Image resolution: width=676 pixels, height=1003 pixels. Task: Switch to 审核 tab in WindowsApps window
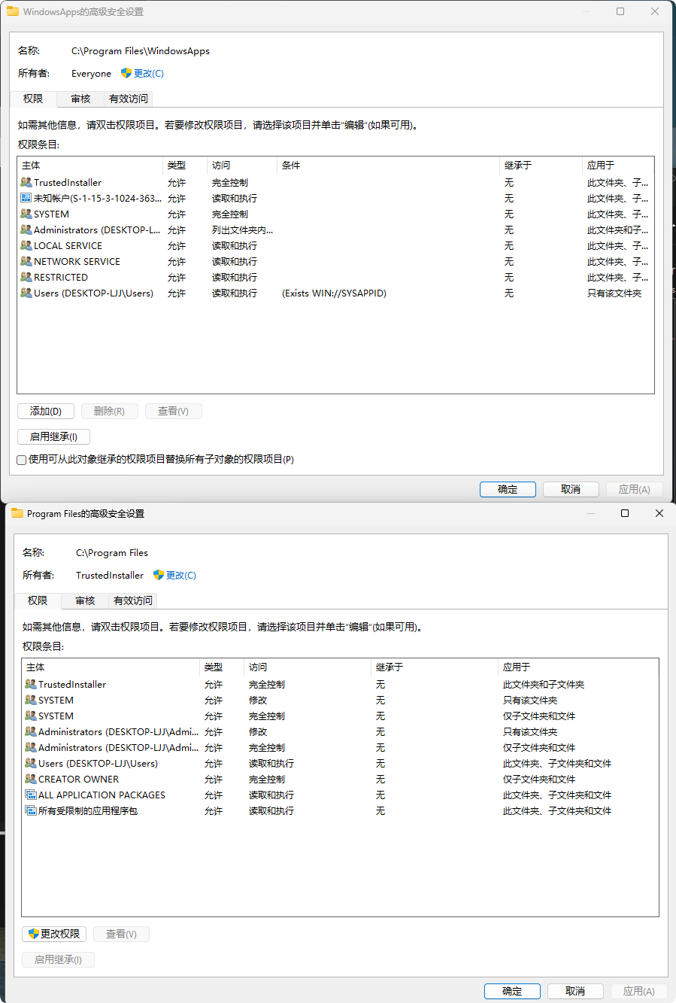80,99
